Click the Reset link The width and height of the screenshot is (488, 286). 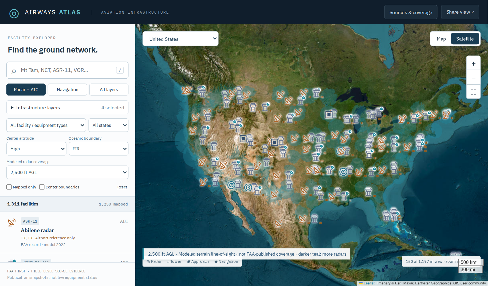(x=122, y=187)
